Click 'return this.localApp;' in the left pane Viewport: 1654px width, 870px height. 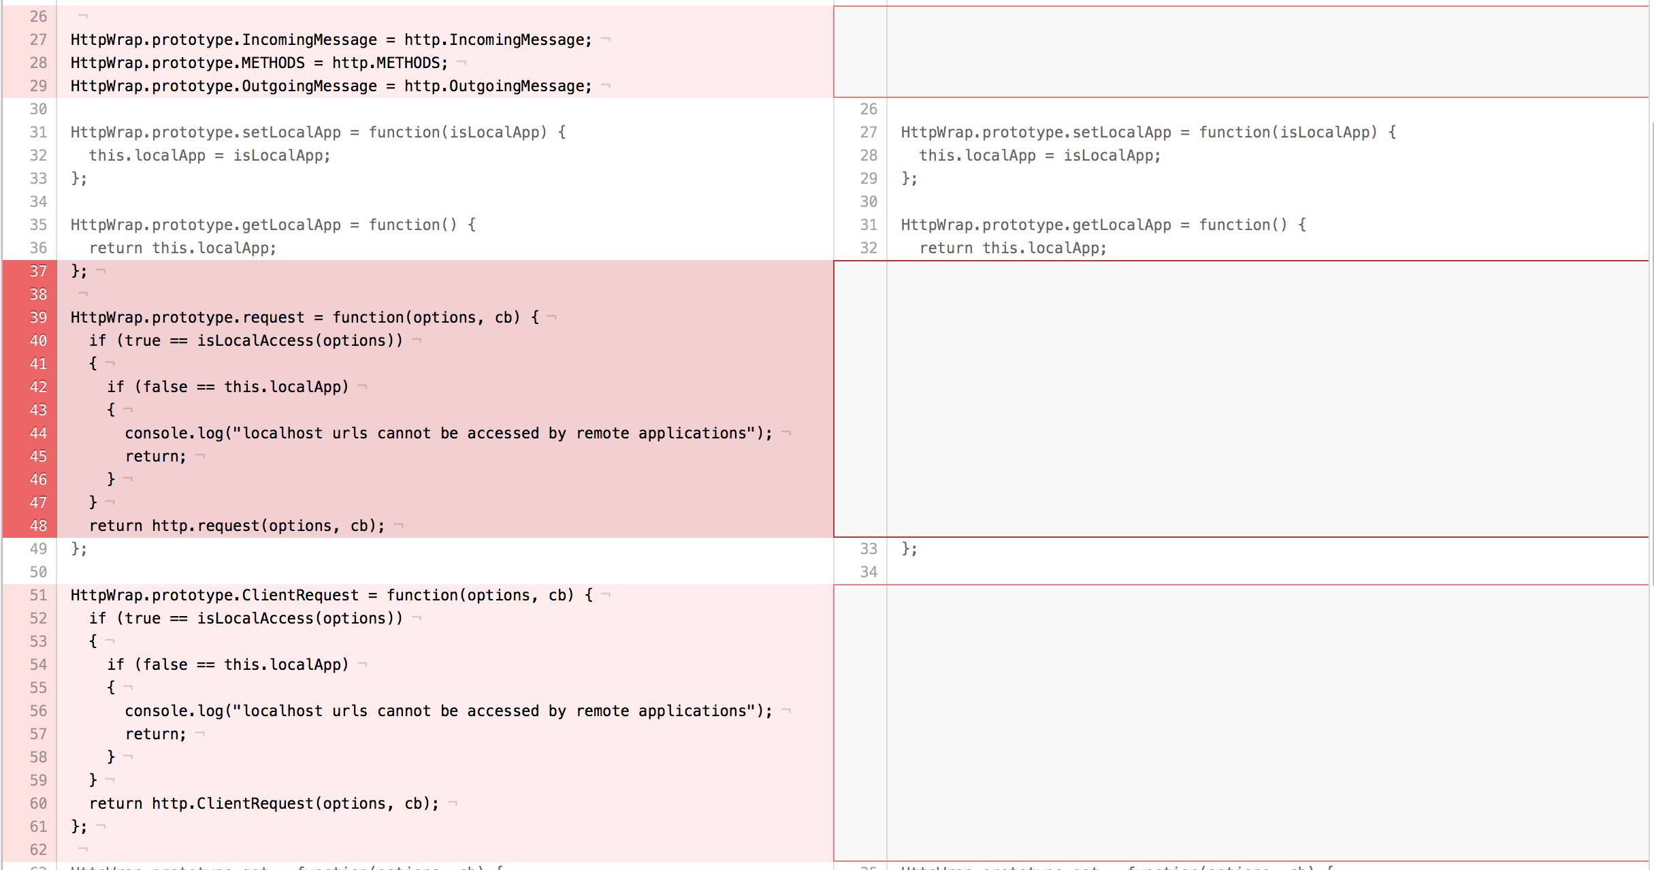click(x=182, y=248)
